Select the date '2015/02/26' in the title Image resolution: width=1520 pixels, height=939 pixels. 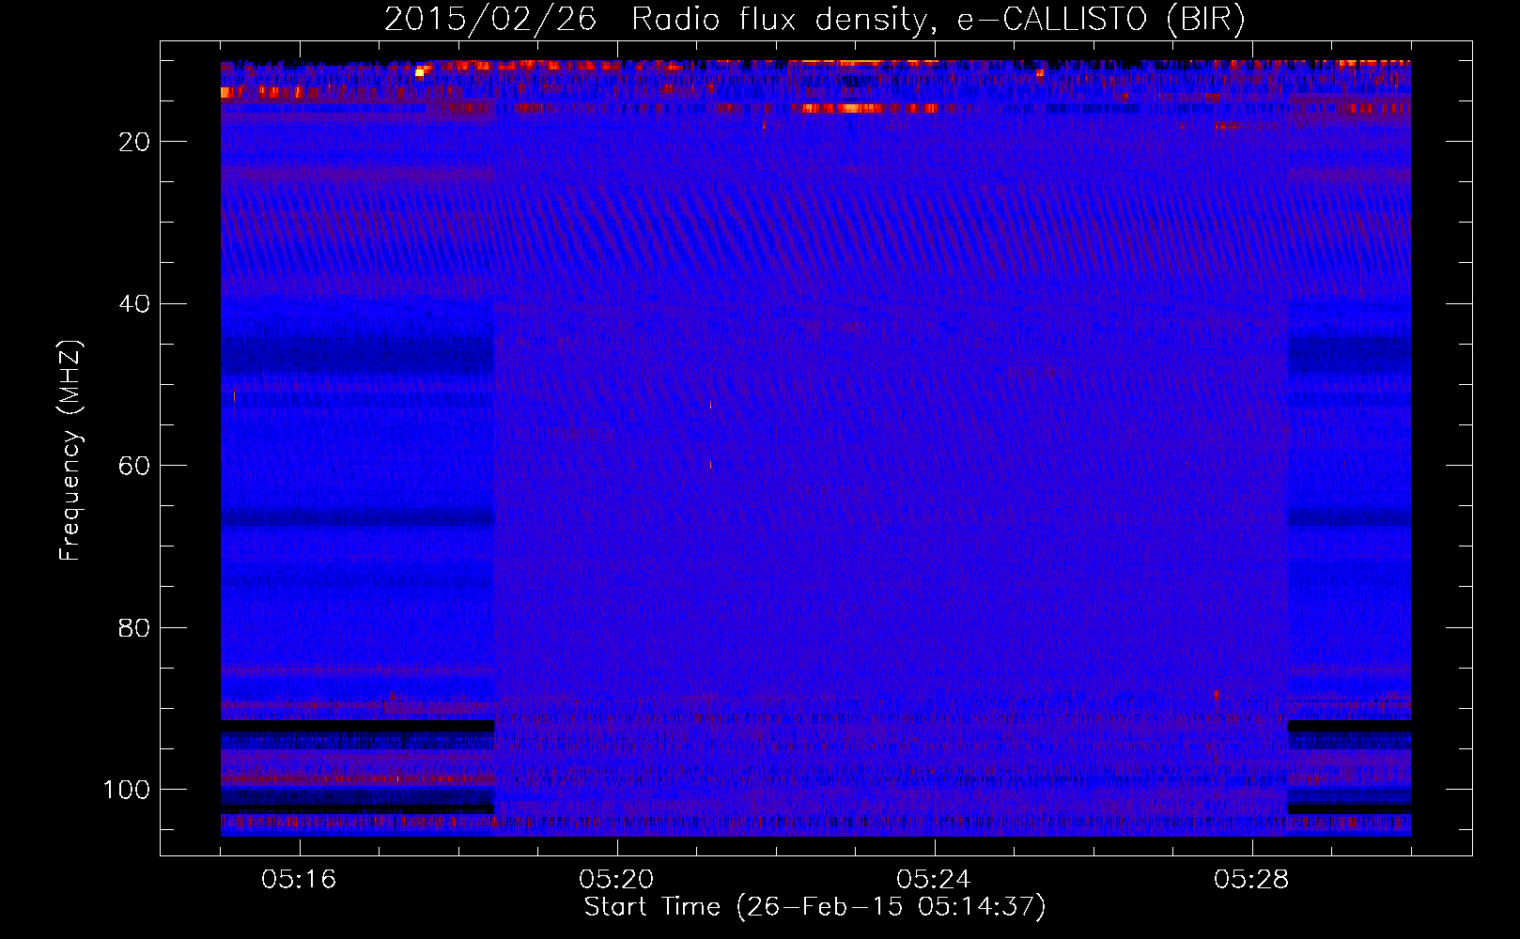pyautogui.click(x=490, y=20)
